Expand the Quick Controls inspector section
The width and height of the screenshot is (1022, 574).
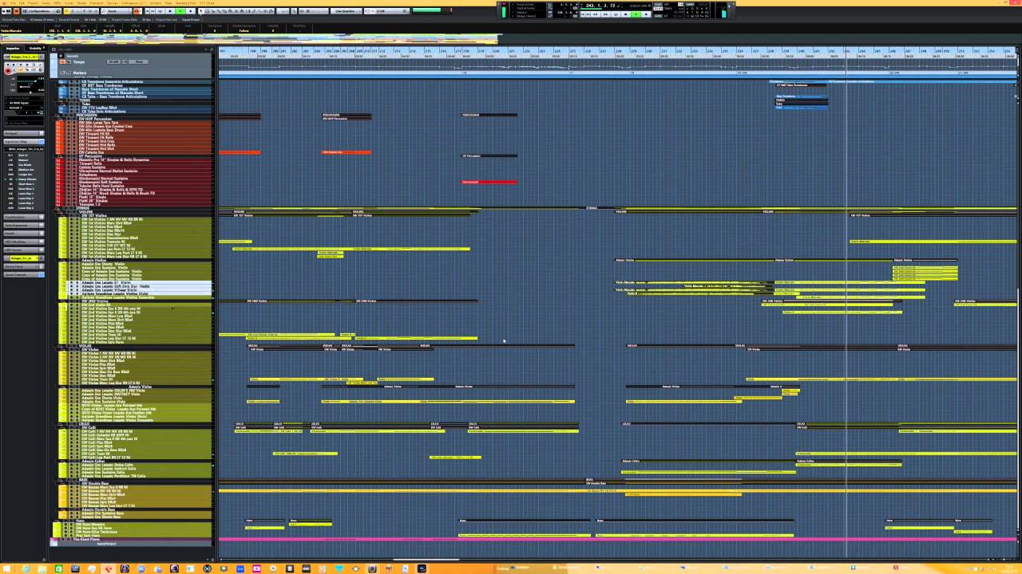point(23,274)
